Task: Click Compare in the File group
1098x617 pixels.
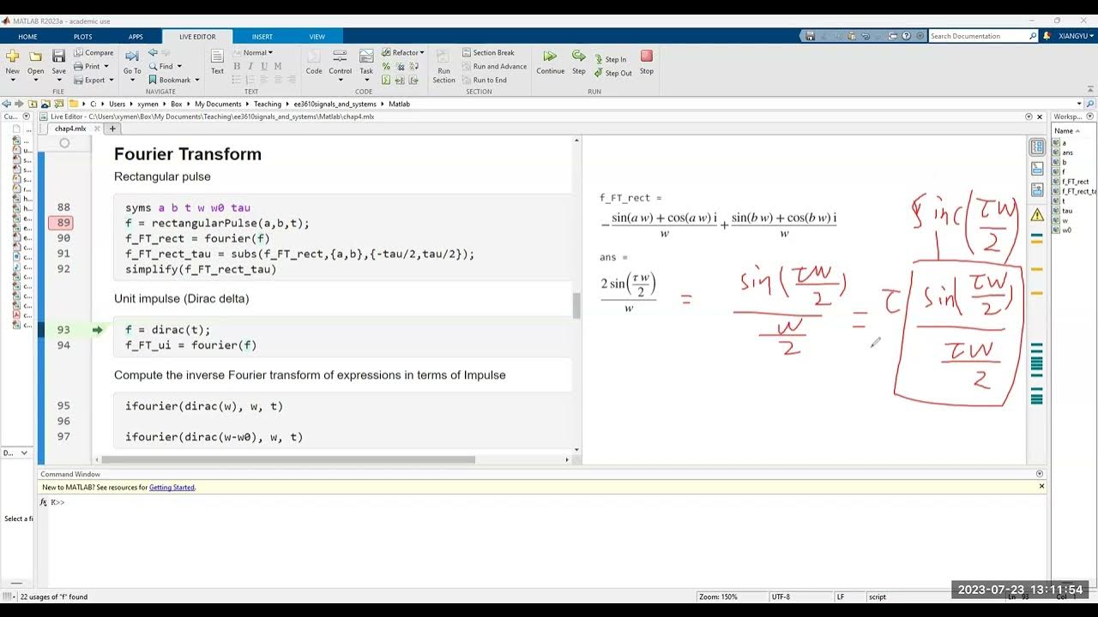Action: pyautogui.click(x=94, y=52)
